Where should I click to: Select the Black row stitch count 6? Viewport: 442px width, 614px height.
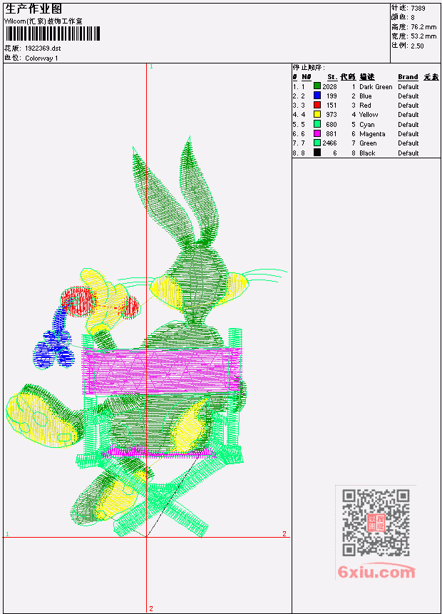335,153
